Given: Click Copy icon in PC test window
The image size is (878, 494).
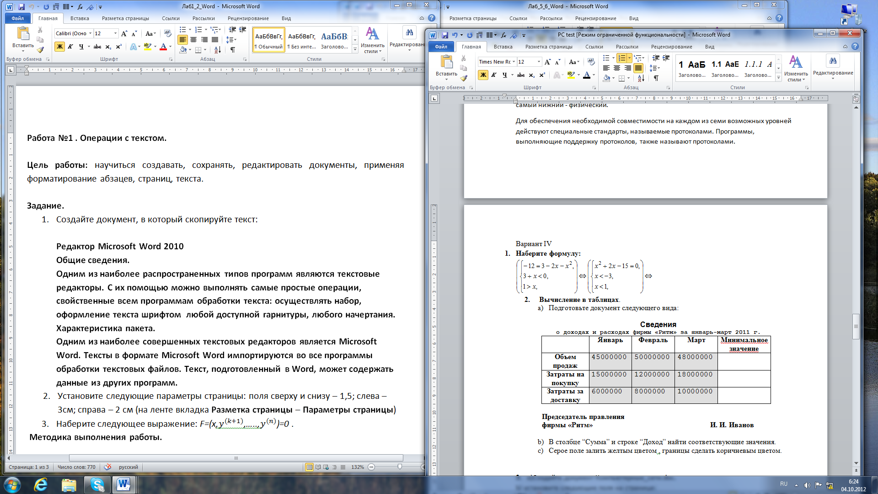Looking at the screenshot, I should coord(463,68).
